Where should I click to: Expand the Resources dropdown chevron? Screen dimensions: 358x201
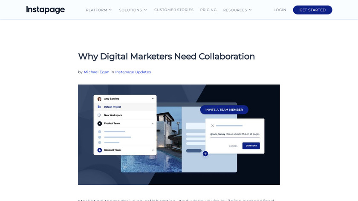pos(250,10)
